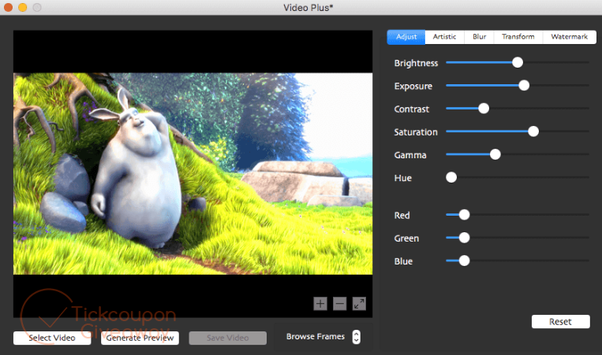
Task: Click the zoom in plus icon
Action: click(x=320, y=304)
